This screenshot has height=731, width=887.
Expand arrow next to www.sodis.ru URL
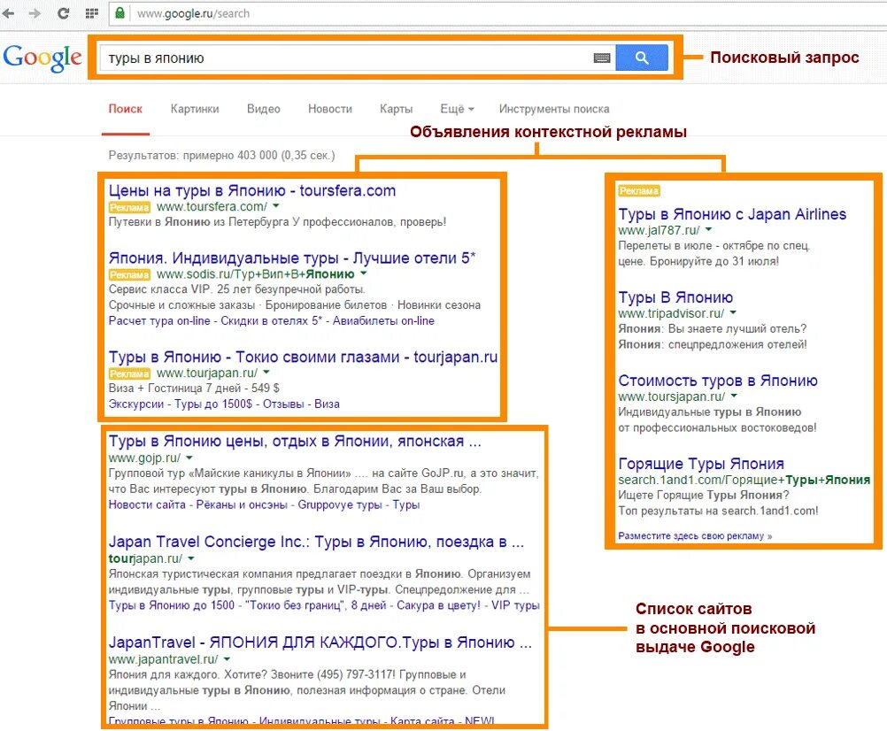click(x=364, y=273)
